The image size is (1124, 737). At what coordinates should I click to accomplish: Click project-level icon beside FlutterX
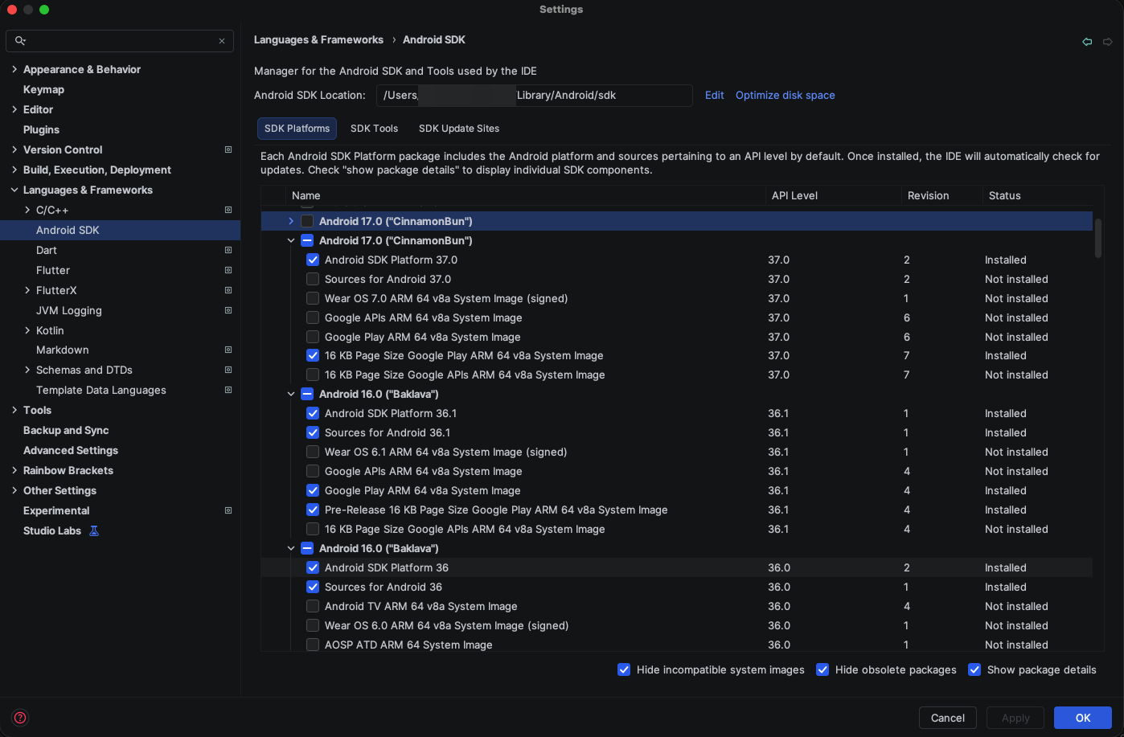pyautogui.click(x=228, y=290)
